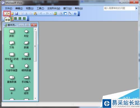The height and width of the screenshot is (108, 140).
Task: Click the Print icon in the toolbar
Action: point(21,14)
